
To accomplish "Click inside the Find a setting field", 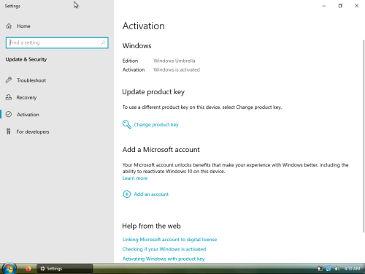I will click(x=57, y=43).
